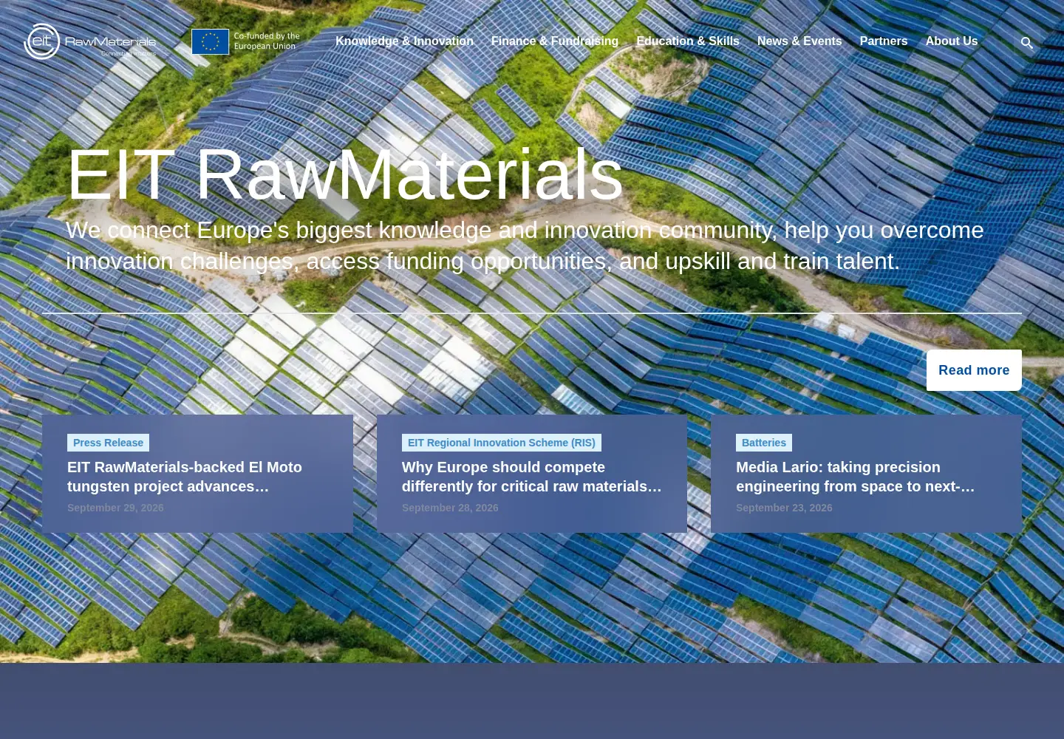1064x739 pixels.
Task: Click the Read more button
Action: click(974, 370)
